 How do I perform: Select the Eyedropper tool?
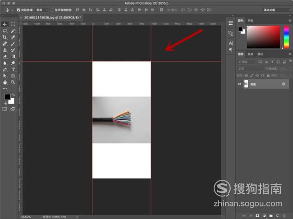(13, 37)
